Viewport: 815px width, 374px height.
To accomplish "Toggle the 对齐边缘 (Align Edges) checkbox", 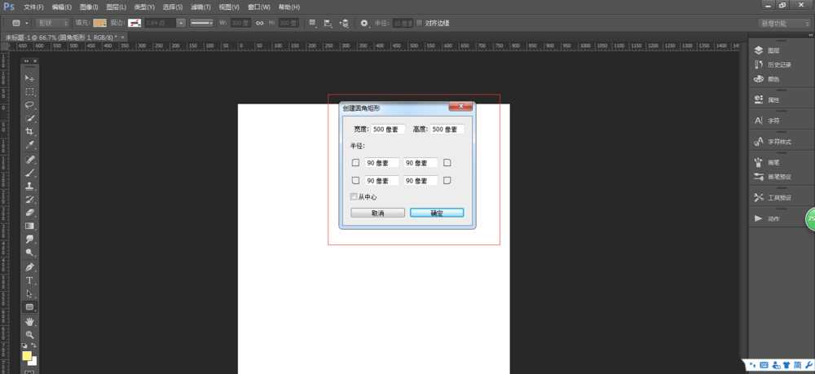I will [420, 23].
